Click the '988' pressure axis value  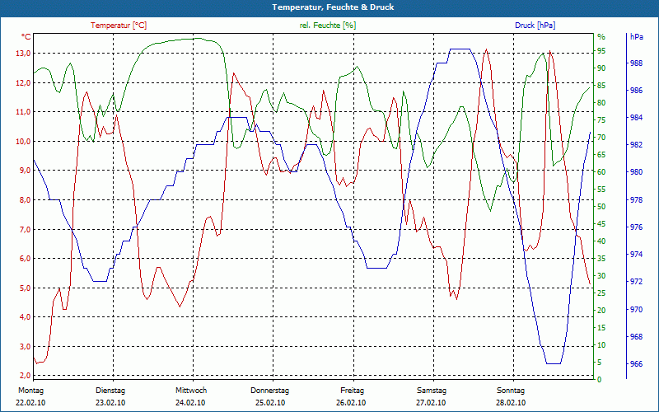[x=637, y=63]
